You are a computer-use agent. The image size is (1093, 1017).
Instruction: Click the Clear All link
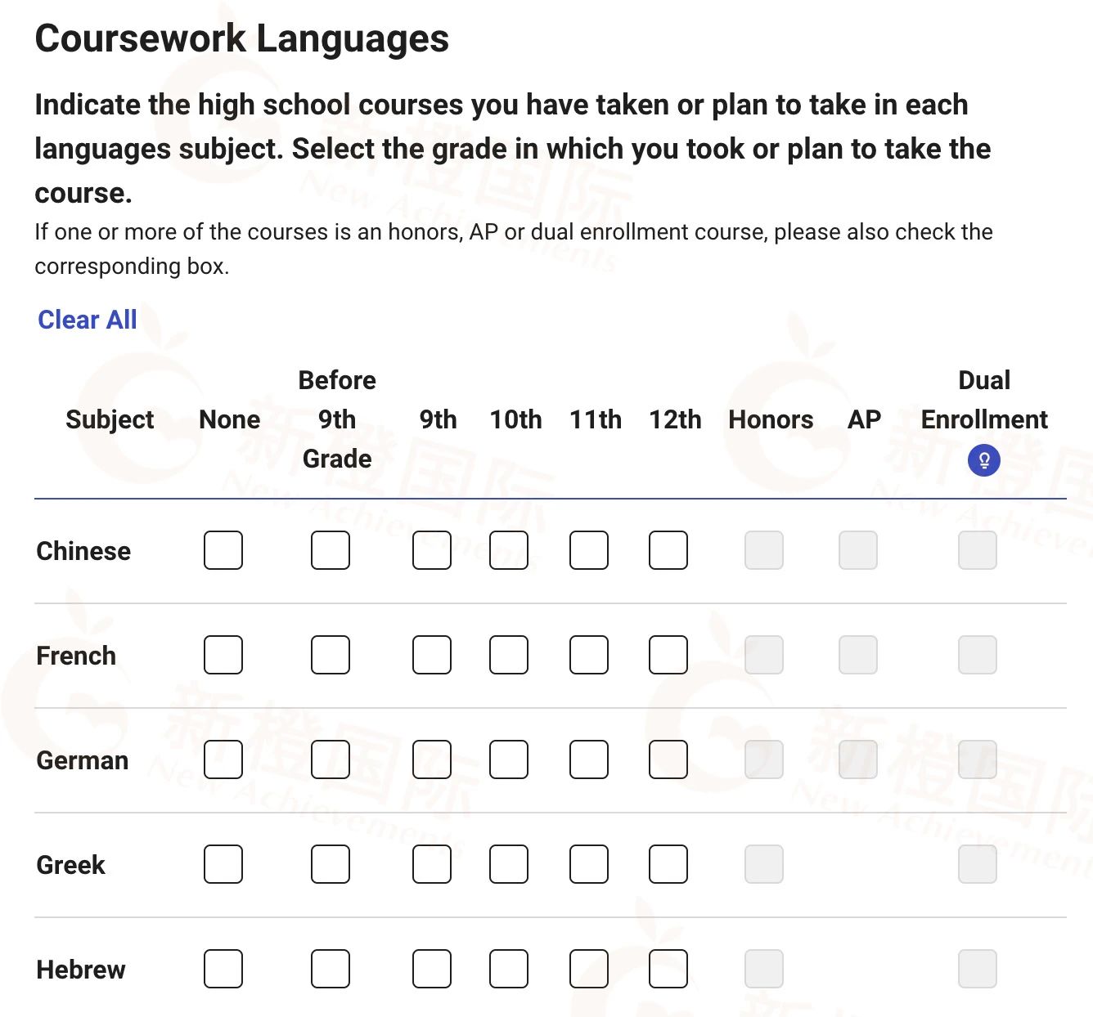(88, 320)
